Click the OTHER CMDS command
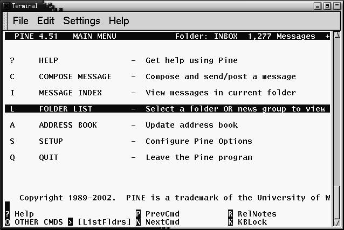The height and width of the screenshot is (230, 344). tap(39, 222)
